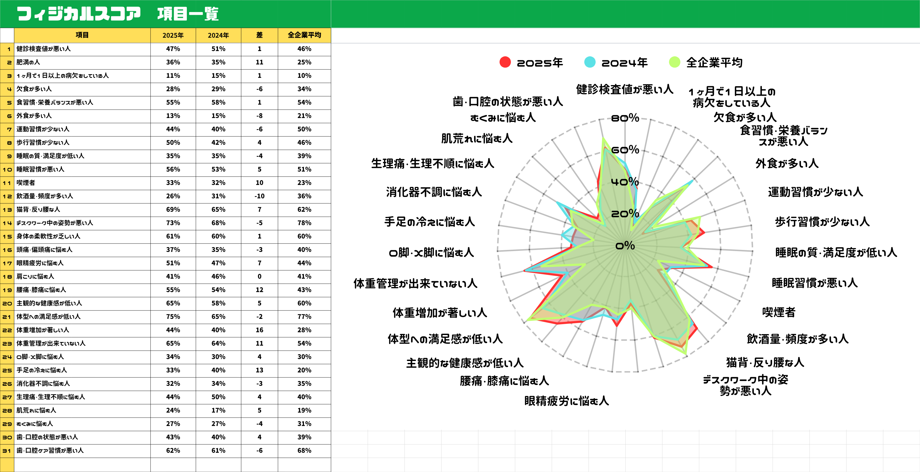Click the 腰痛・膝痛に悩む人 table row label
Image resolution: width=920 pixels, height=472 pixels.
click(x=41, y=290)
